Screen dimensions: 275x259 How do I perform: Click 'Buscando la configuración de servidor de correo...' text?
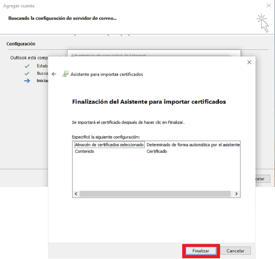[62, 18]
